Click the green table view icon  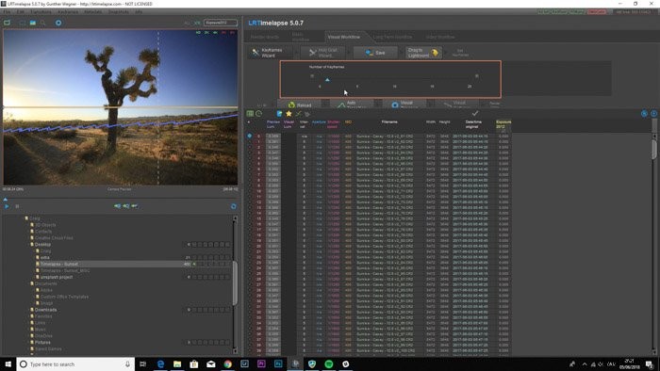[250, 114]
